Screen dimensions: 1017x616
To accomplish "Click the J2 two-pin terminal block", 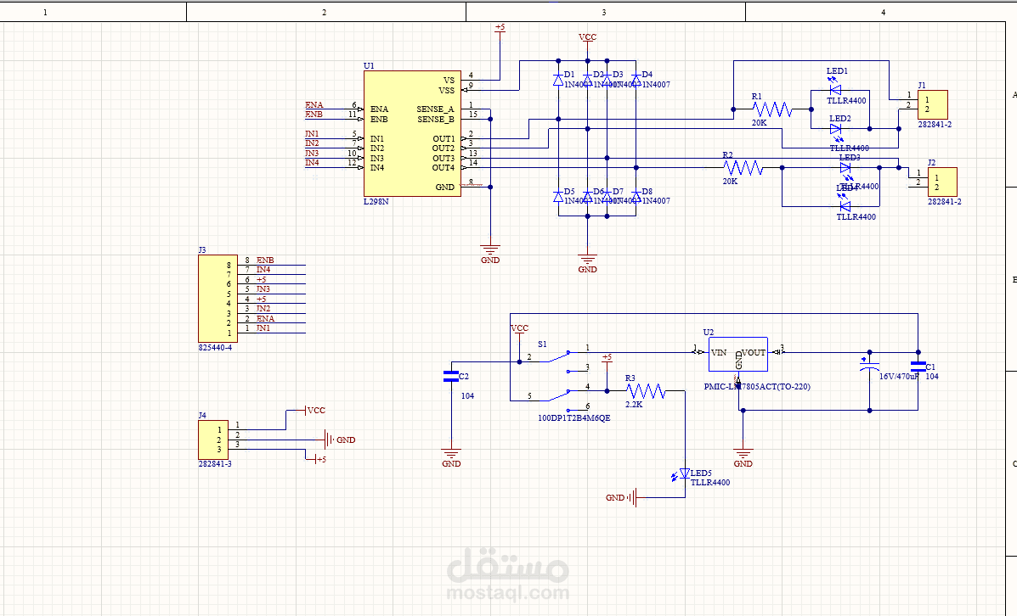I will (x=942, y=182).
